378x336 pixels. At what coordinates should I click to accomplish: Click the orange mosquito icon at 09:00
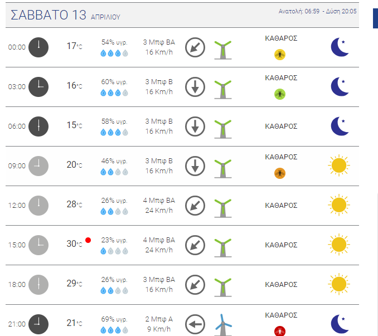pyautogui.click(x=280, y=173)
